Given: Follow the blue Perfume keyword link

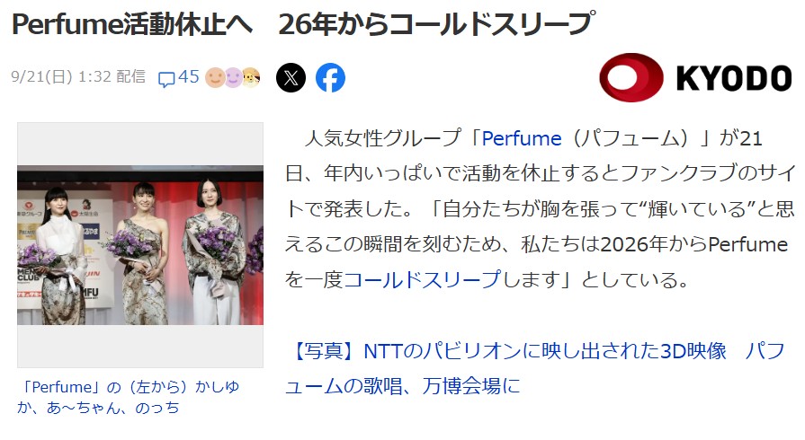Looking at the screenshot, I should click(522, 138).
